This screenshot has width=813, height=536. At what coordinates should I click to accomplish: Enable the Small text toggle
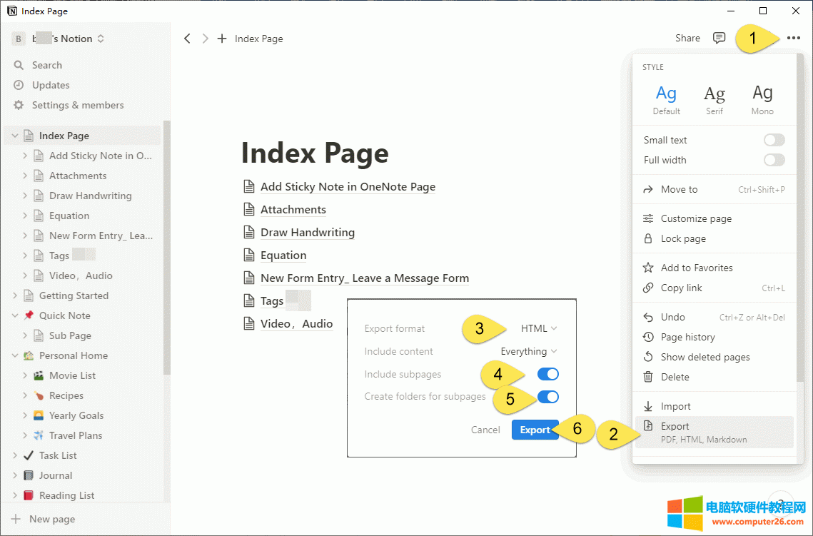774,140
